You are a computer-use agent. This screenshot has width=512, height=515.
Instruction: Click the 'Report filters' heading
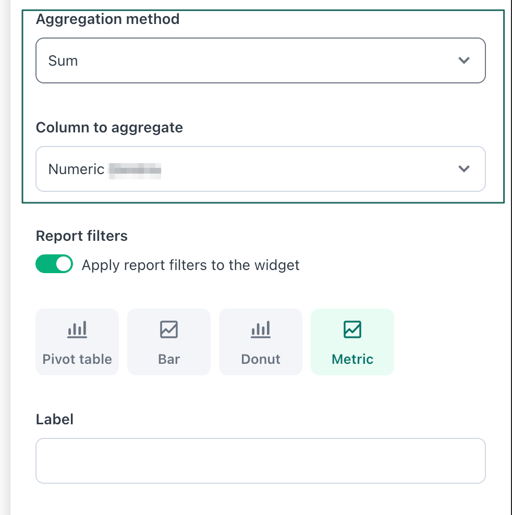coord(82,236)
